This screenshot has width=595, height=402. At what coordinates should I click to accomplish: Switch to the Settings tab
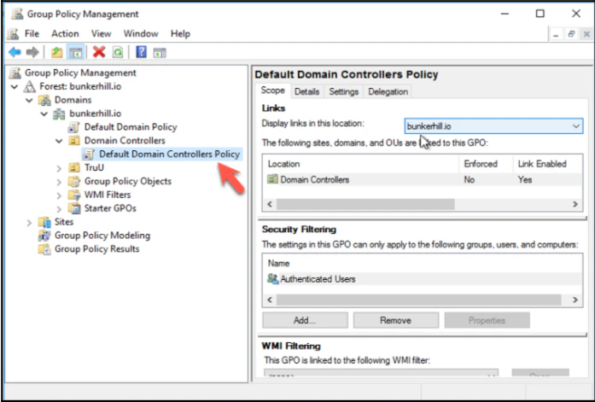coord(344,91)
